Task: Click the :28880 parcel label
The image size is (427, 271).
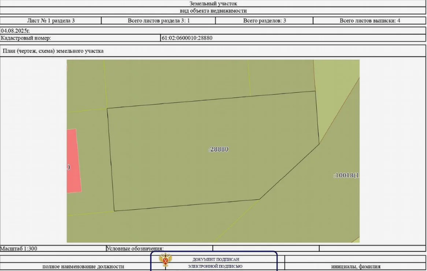Action: [x=218, y=149]
